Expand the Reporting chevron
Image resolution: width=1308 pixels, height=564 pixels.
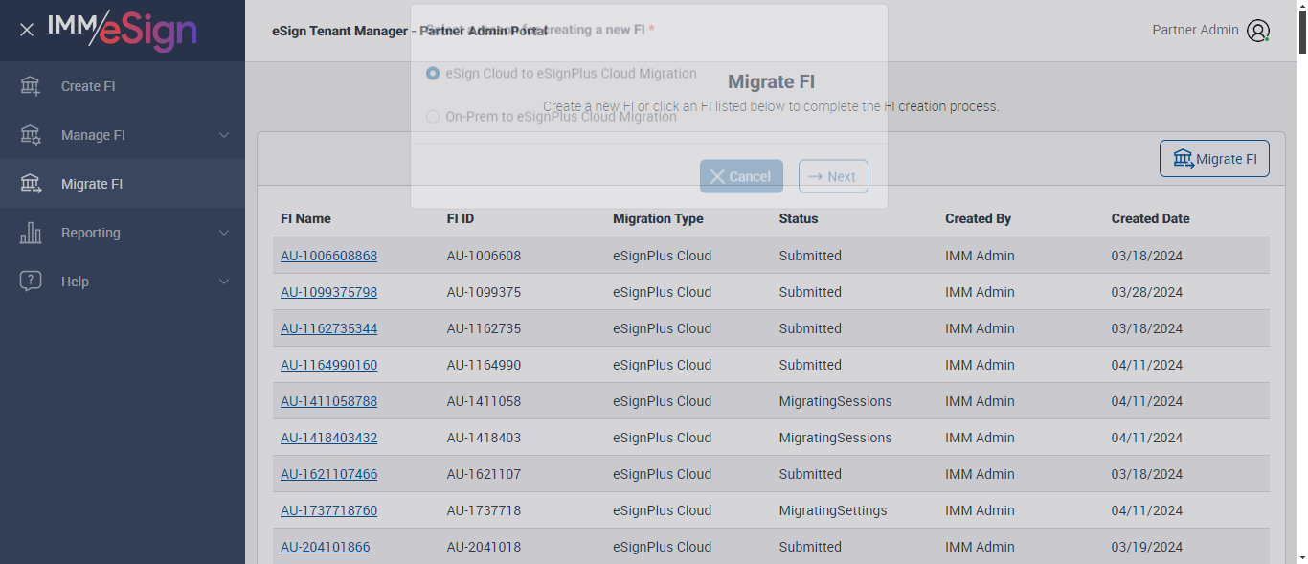coord(224,233)
